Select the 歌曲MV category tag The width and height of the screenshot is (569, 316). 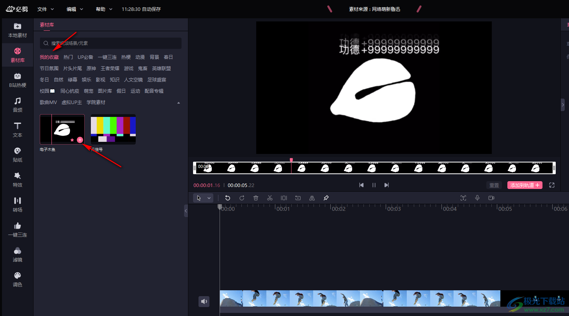click(x=48, y=102)
